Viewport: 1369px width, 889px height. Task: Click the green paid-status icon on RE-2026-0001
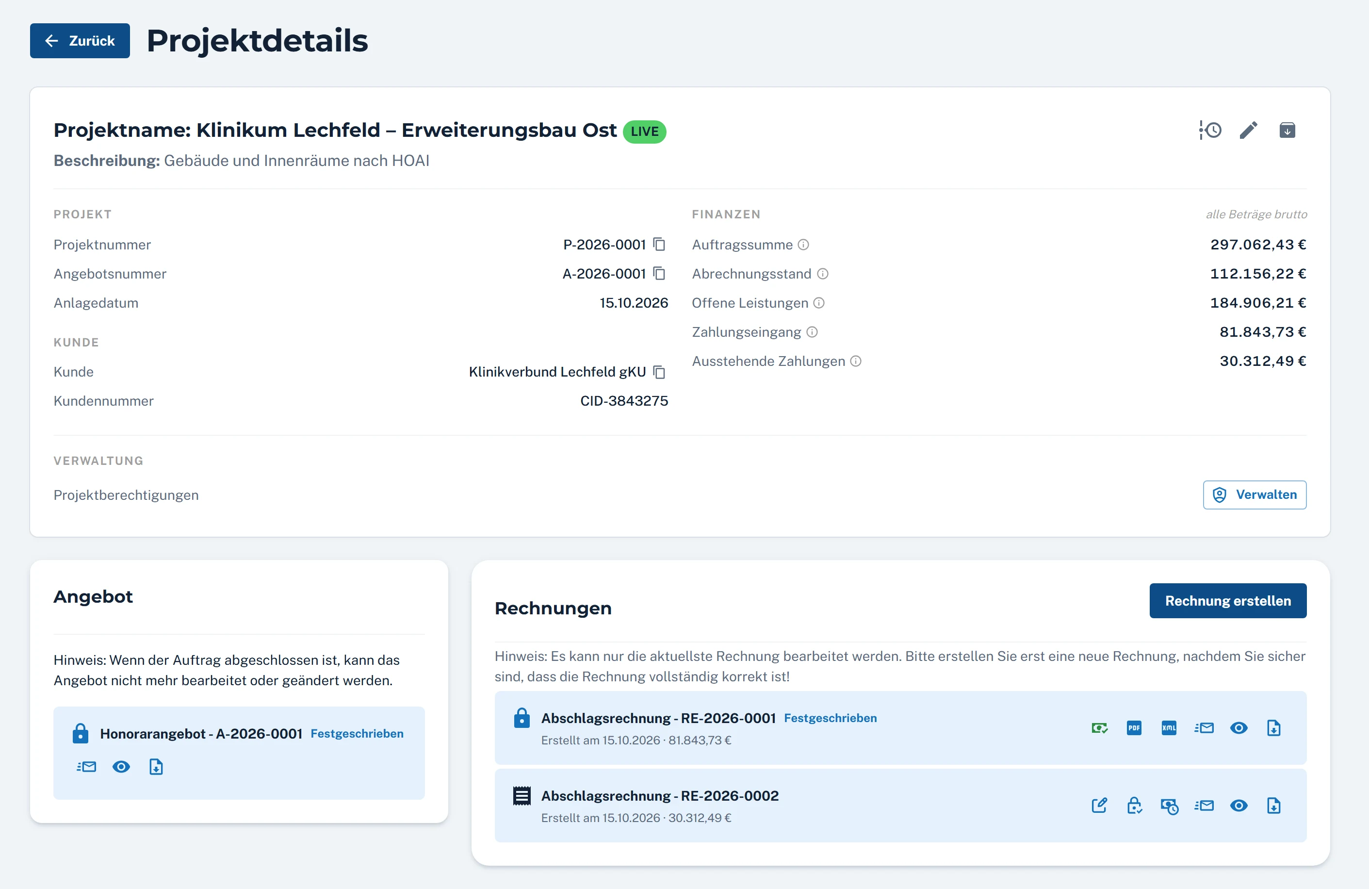click(1099, 728)
